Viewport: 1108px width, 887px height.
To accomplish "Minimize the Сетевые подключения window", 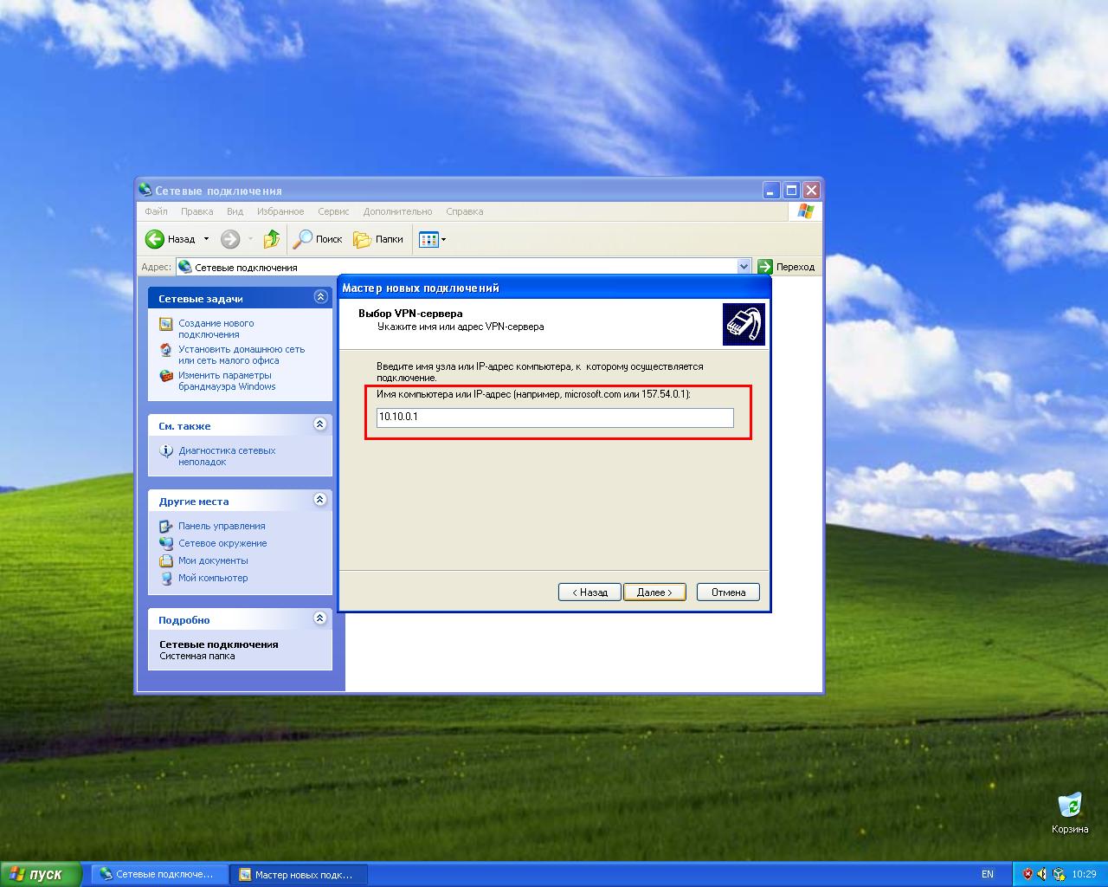I will pos(771,190).
